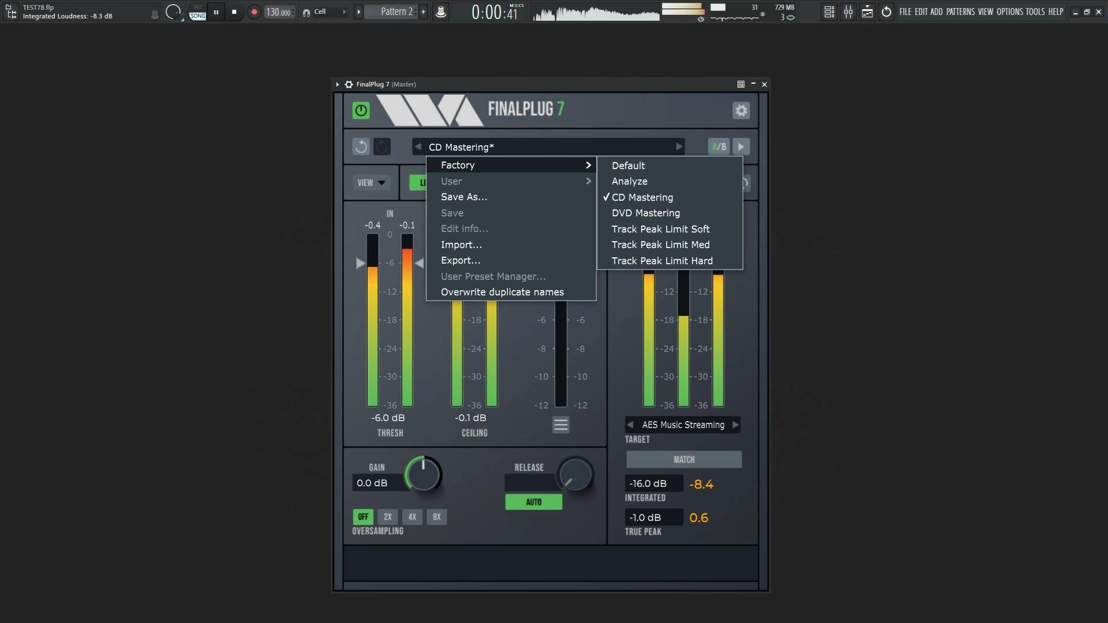The image size is (1108, 623).
Task: Click the 130.000 tempo field
Action: coord(279,12)
